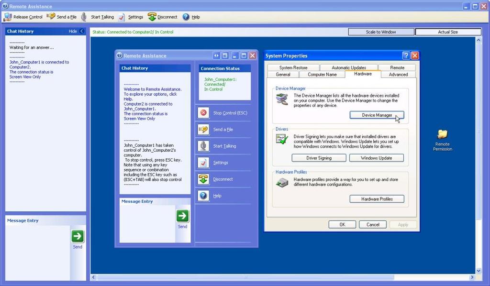Click Send a File in the top toolbar

coord(62,17)
